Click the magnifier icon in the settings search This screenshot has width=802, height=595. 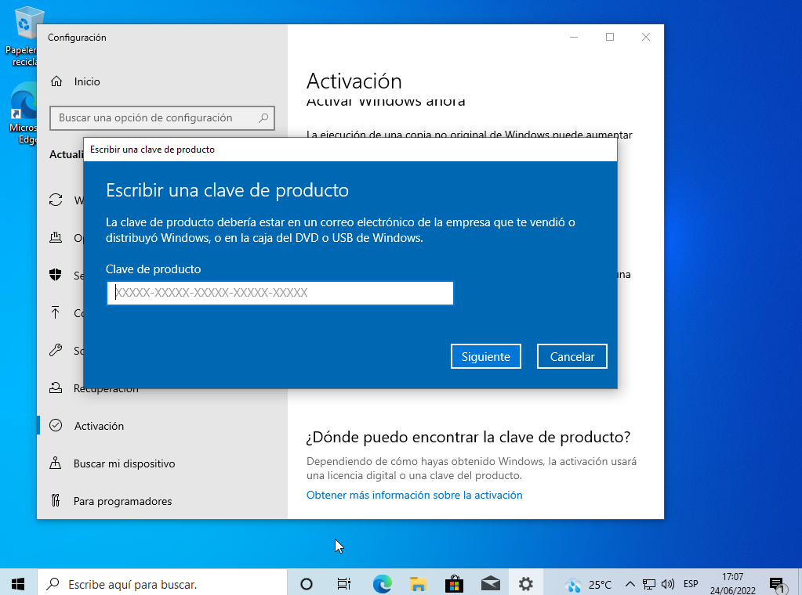263,118
